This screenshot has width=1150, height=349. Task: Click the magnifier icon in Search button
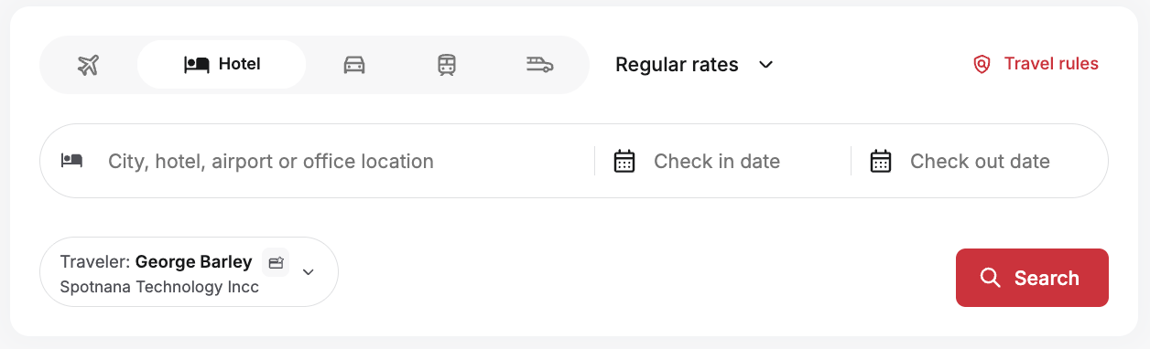990,278
